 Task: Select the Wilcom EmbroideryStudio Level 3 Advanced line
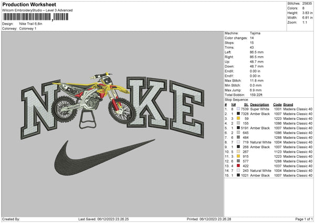coord(37,11)
